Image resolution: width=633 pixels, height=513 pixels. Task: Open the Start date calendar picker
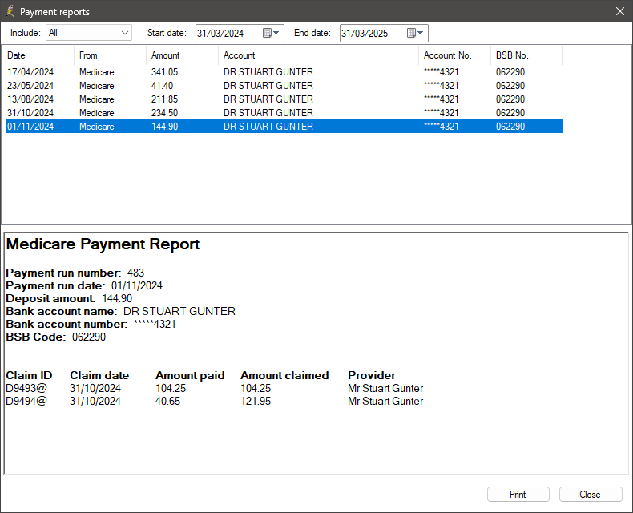tap(266, 33)
